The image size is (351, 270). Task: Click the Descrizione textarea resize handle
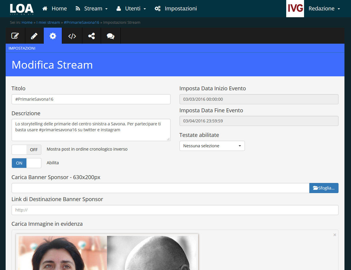pyautogui.click(x=168, y=139)
